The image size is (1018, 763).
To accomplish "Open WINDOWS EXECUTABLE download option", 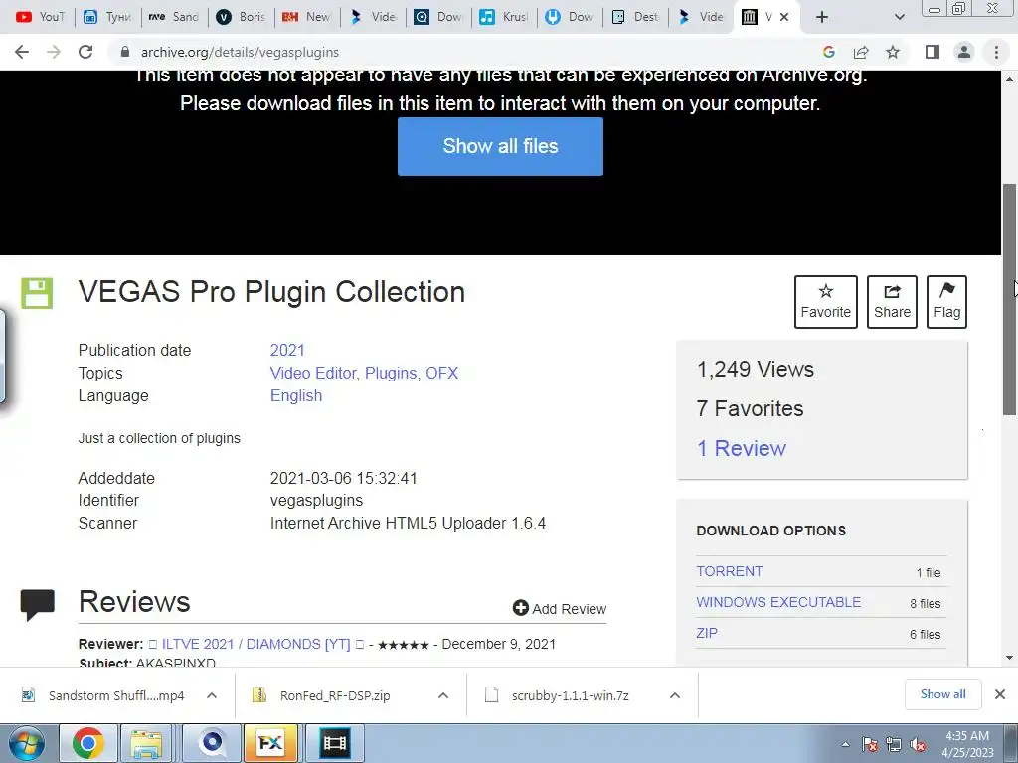I will [x=778, y=602].
